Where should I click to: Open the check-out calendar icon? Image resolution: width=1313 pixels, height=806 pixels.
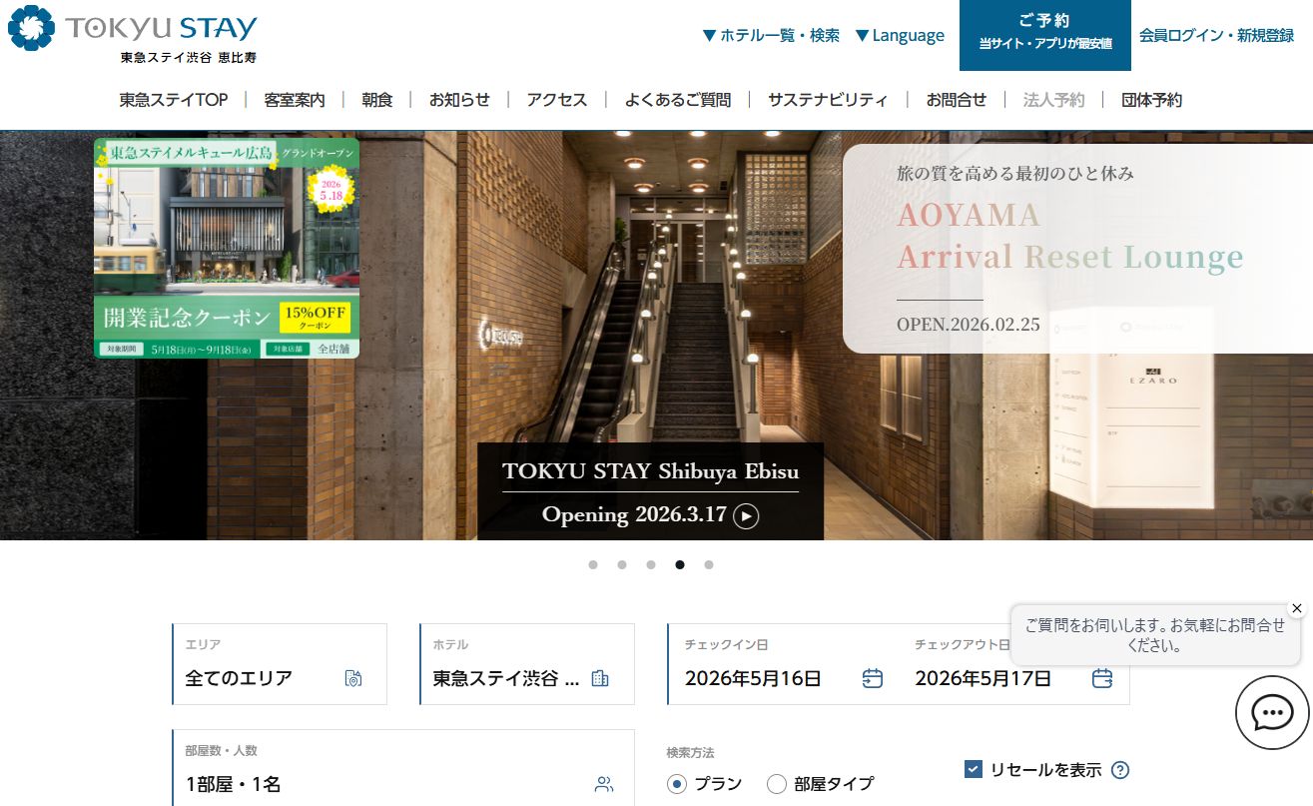pos(1101,678)
